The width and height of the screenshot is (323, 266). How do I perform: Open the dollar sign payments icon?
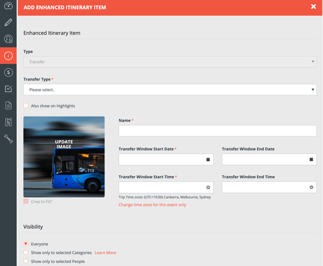point(8,73)
